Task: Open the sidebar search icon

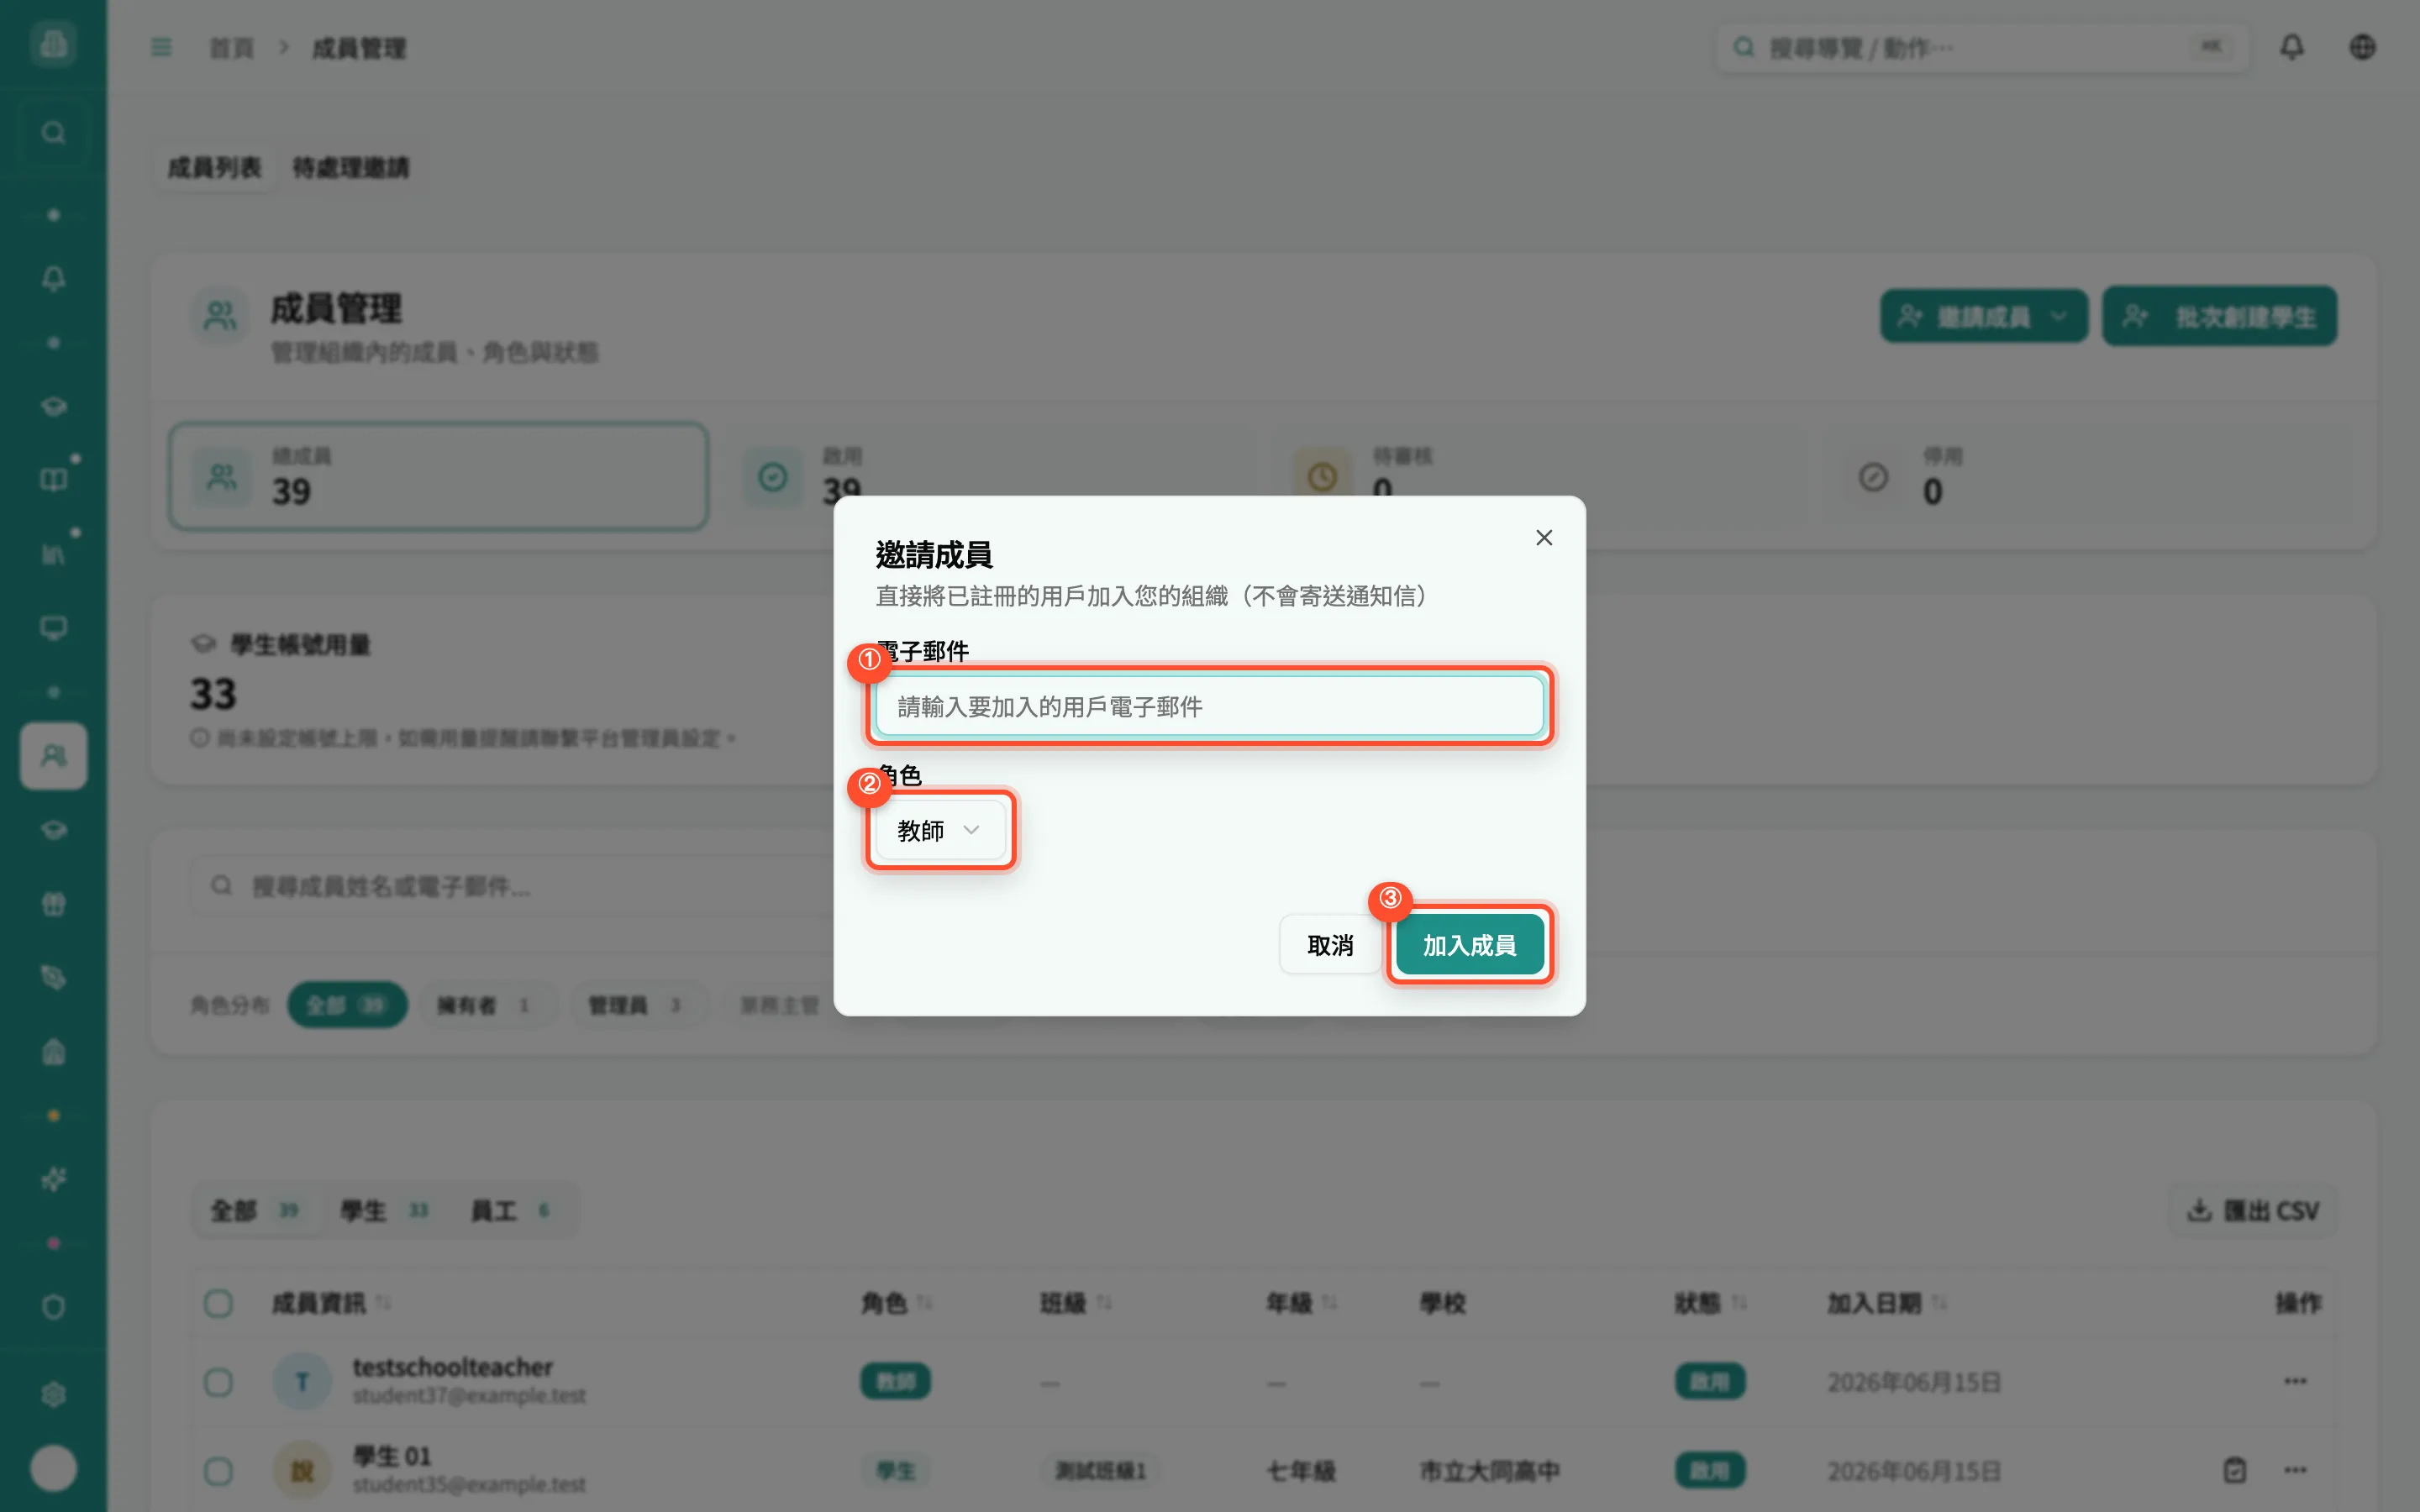Action: (x=53, y=133)
